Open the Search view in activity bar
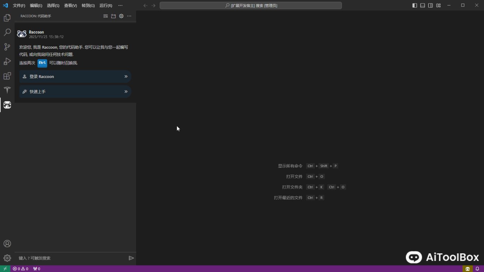The height and width of the screenshot is (272, 484). pyautogui.click(x=7, y=32)
